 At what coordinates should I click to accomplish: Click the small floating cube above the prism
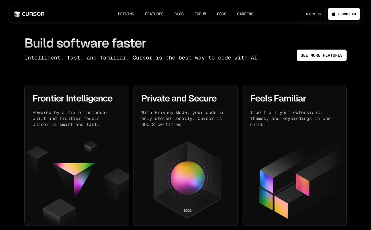tap(90, 147)
